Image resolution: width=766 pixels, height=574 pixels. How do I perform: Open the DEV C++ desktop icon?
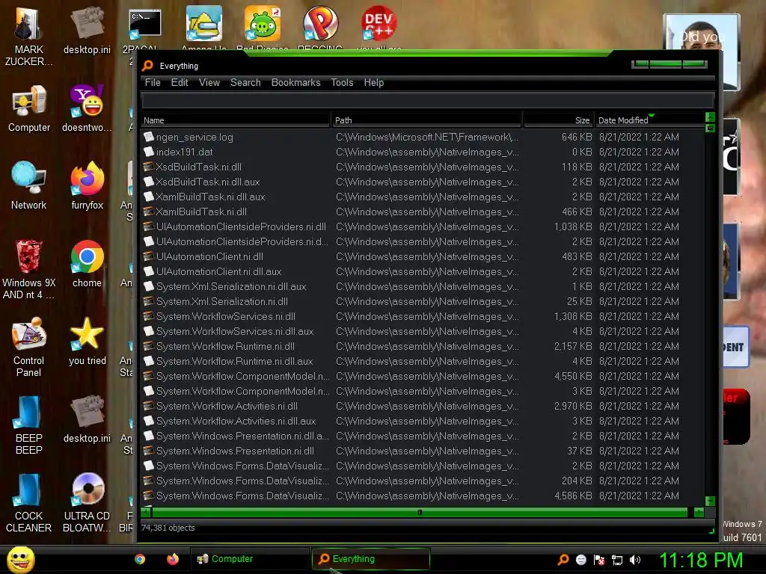tap(379, 23)
